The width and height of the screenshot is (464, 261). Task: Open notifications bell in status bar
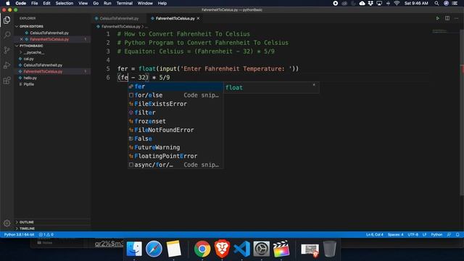tap(457, 235)
